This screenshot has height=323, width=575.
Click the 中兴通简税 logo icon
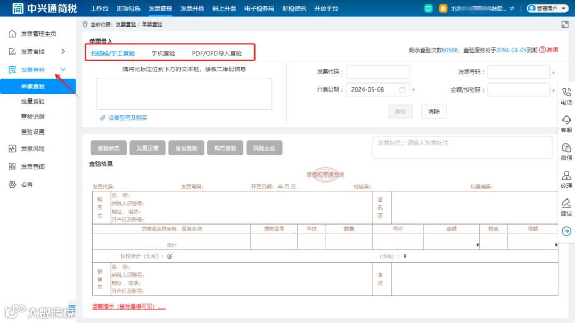click(x=18, y=8)
